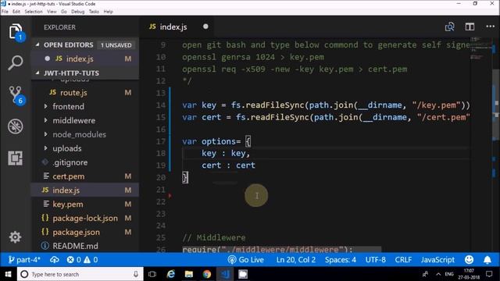This screenshot has width=500, height=281.
Task: Open package-lock.json file
Action: (x=85, y=219)
